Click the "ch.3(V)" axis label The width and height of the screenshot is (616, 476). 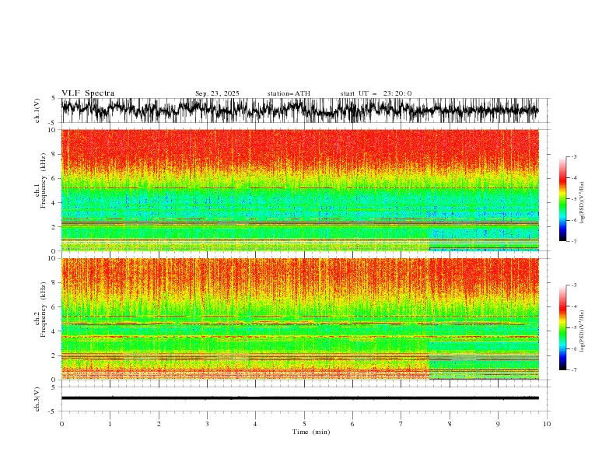tap(37, 399)
